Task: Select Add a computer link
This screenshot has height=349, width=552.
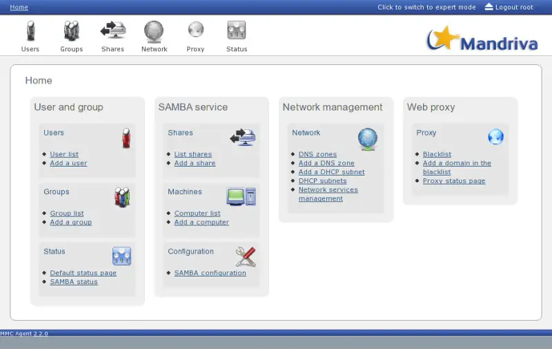Action: click(201, 222)
